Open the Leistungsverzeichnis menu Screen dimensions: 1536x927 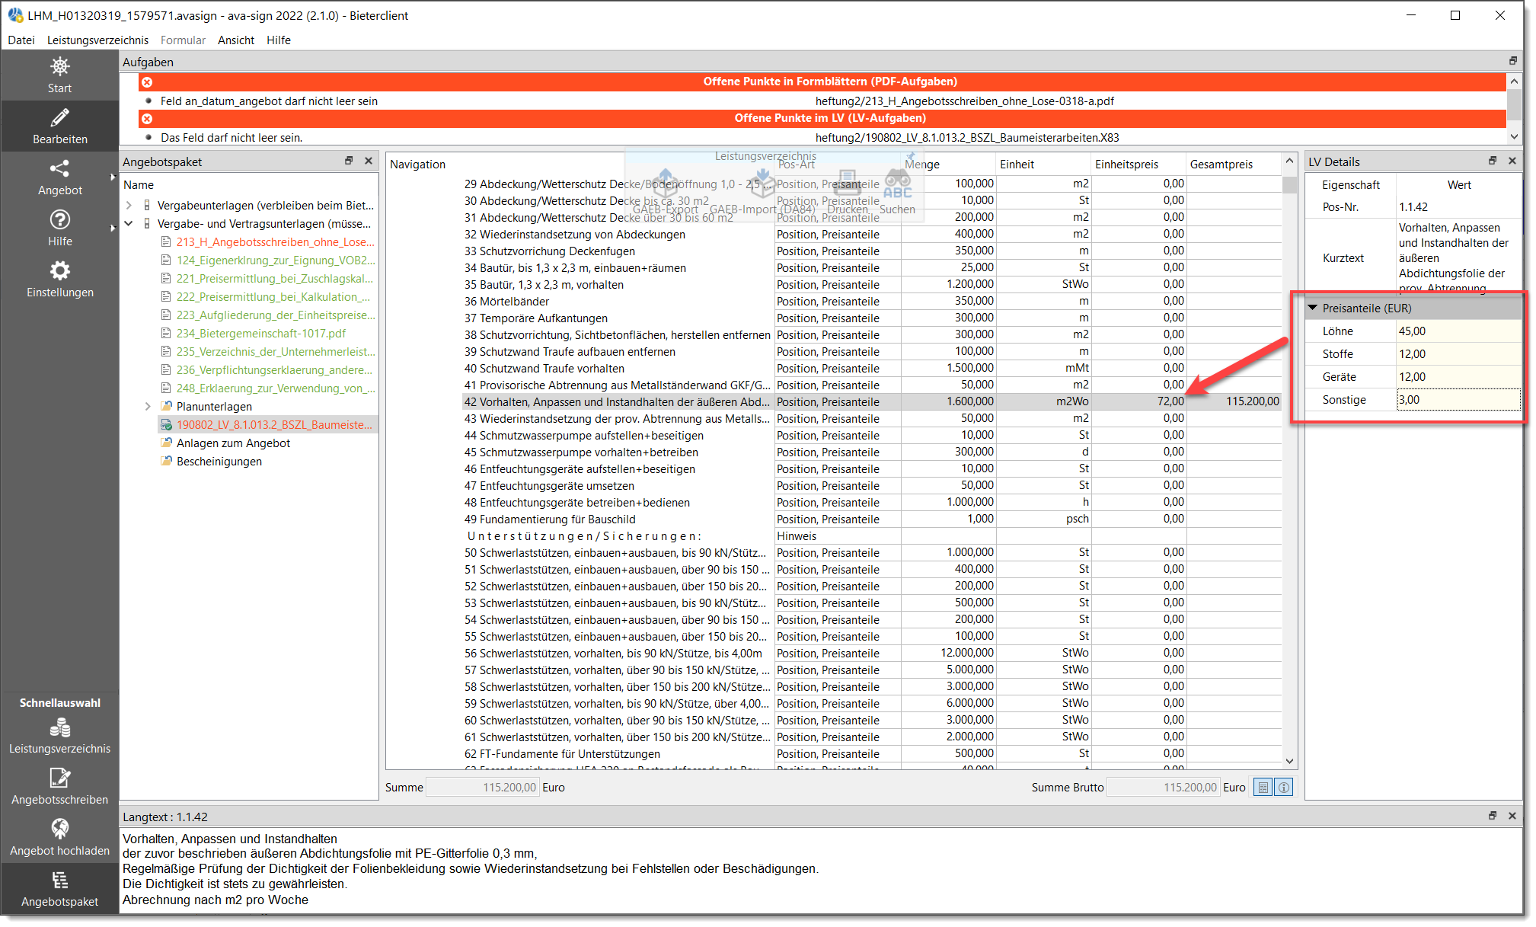(97, 40)
